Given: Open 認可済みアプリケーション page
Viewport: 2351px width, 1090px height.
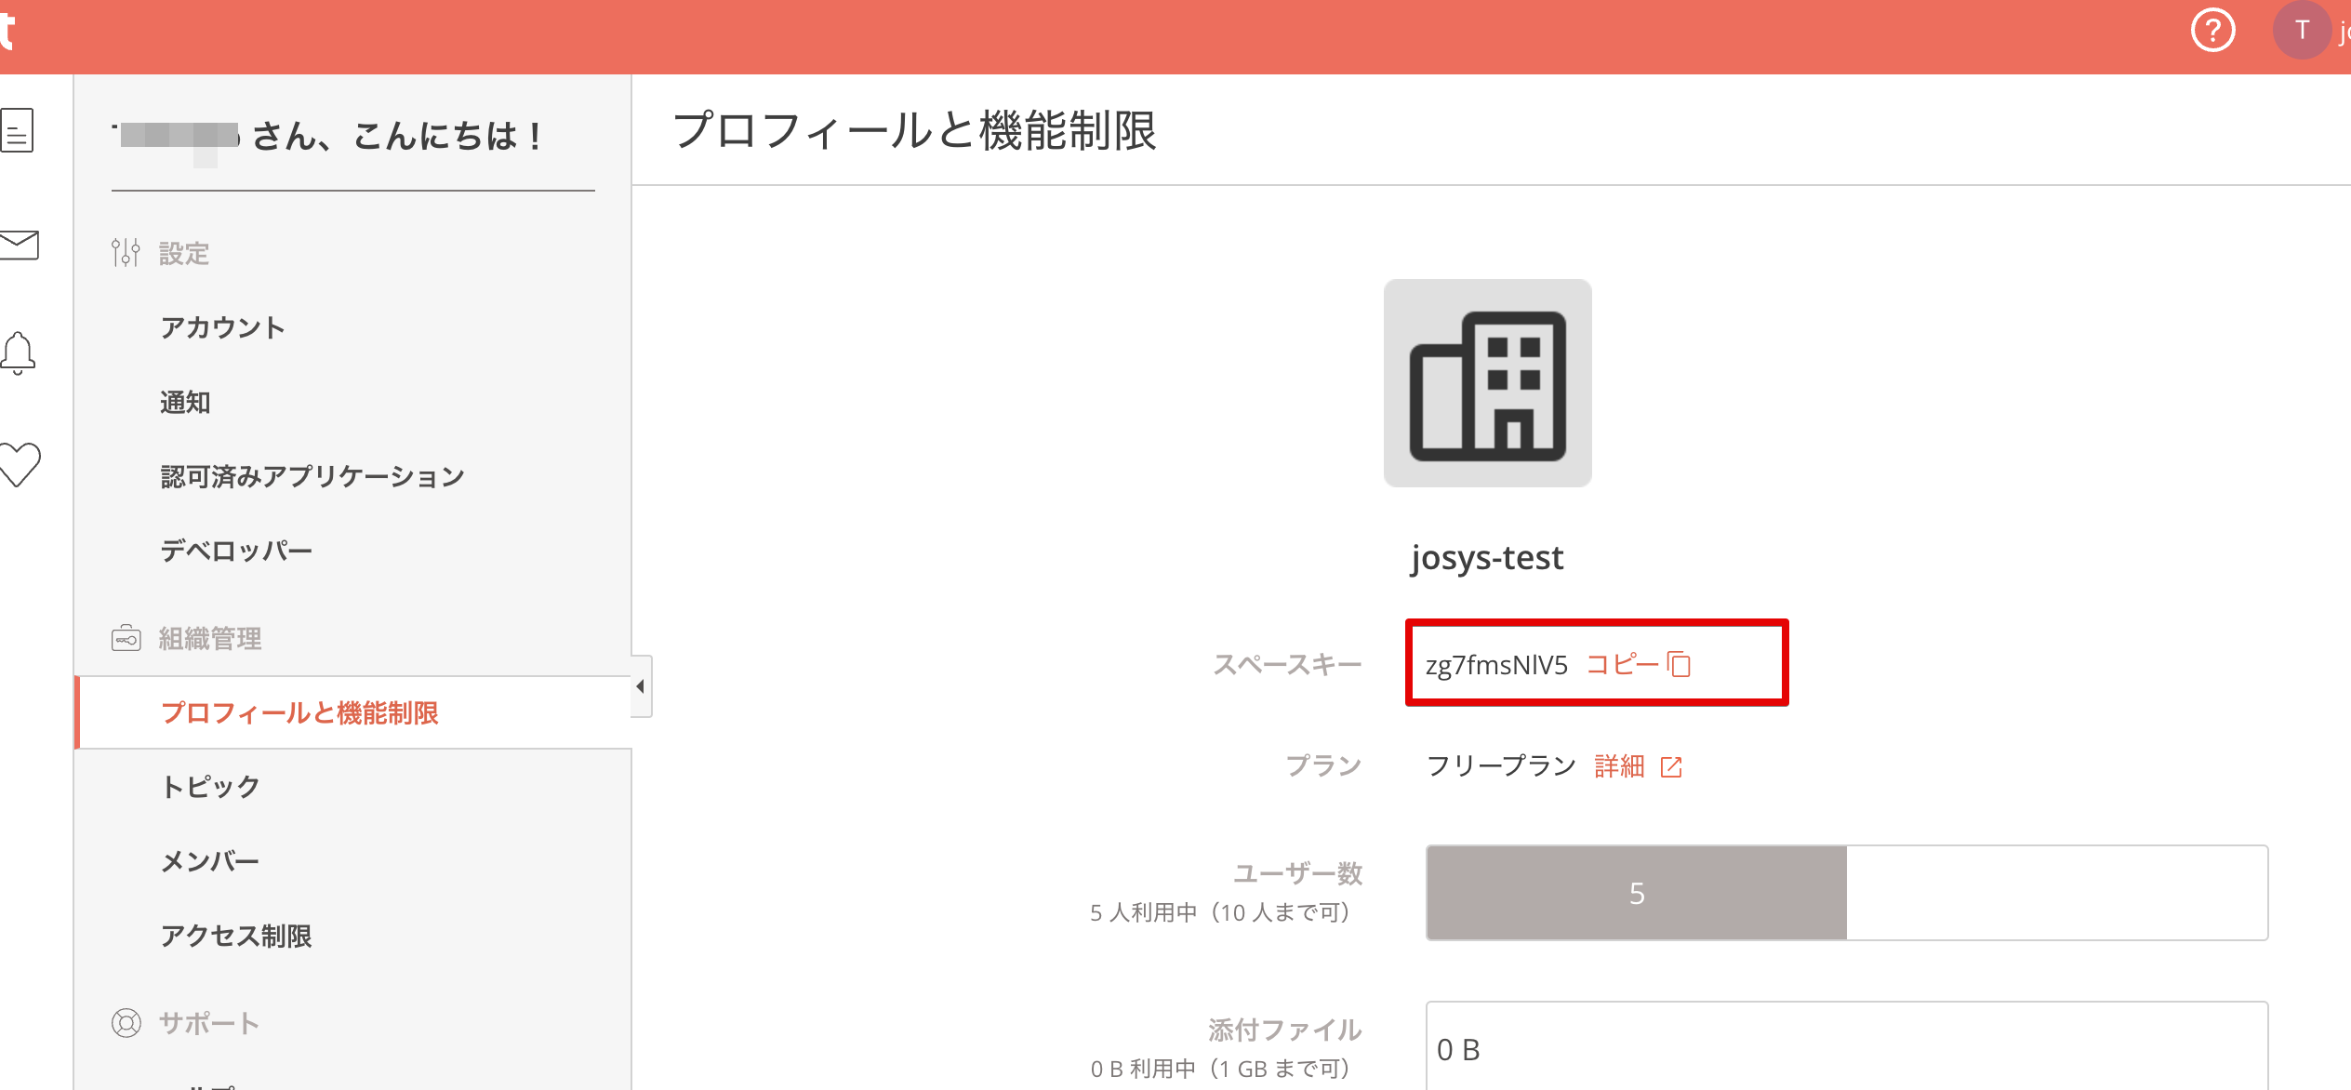Looking at the screenshot, I should point(312,476).
